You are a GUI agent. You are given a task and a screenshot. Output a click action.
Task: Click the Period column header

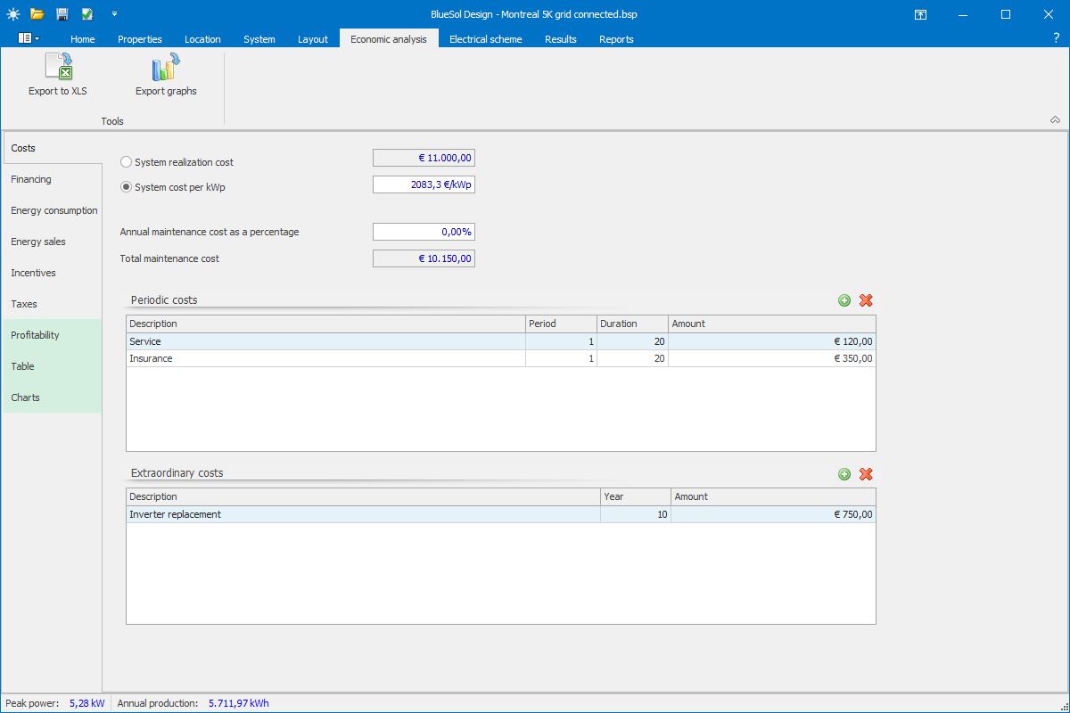561,324
